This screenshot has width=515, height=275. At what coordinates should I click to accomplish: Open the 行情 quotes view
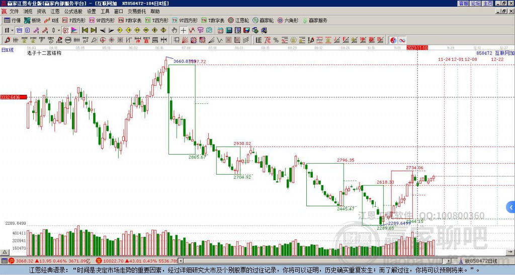coord(12,20)
